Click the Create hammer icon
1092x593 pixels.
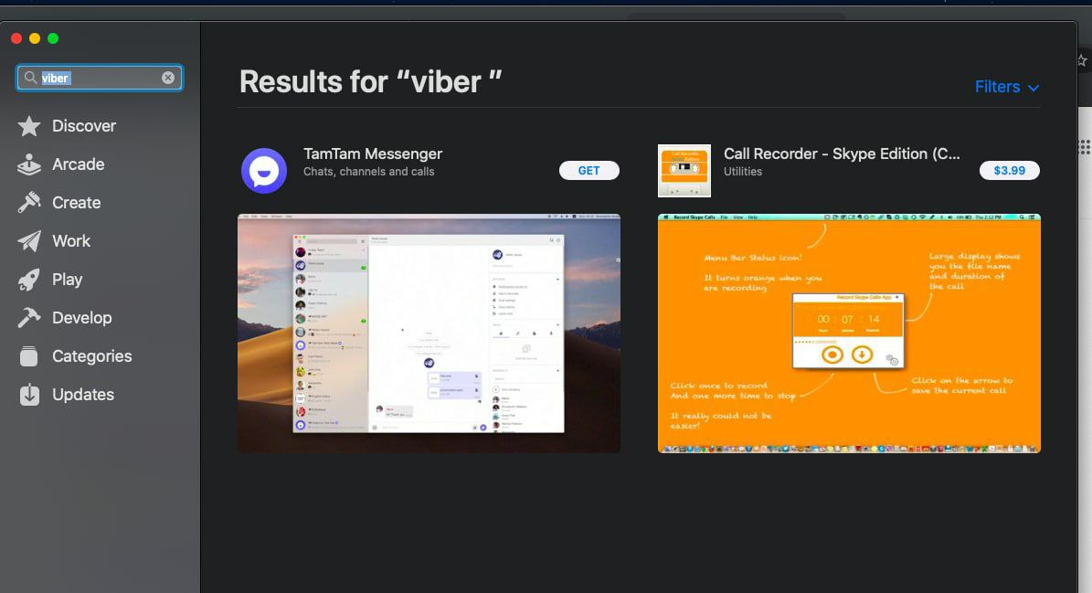click(29, 203)
